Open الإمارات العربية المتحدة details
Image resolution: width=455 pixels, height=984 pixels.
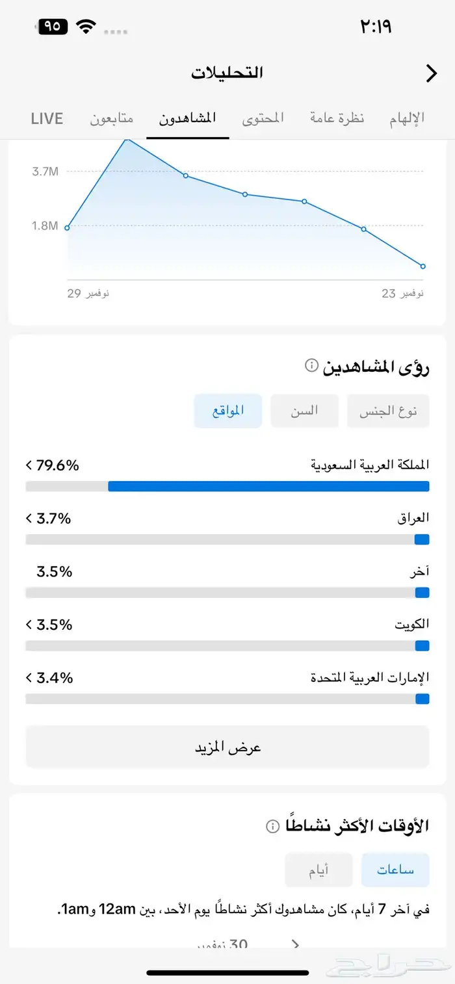coord(27,678)
